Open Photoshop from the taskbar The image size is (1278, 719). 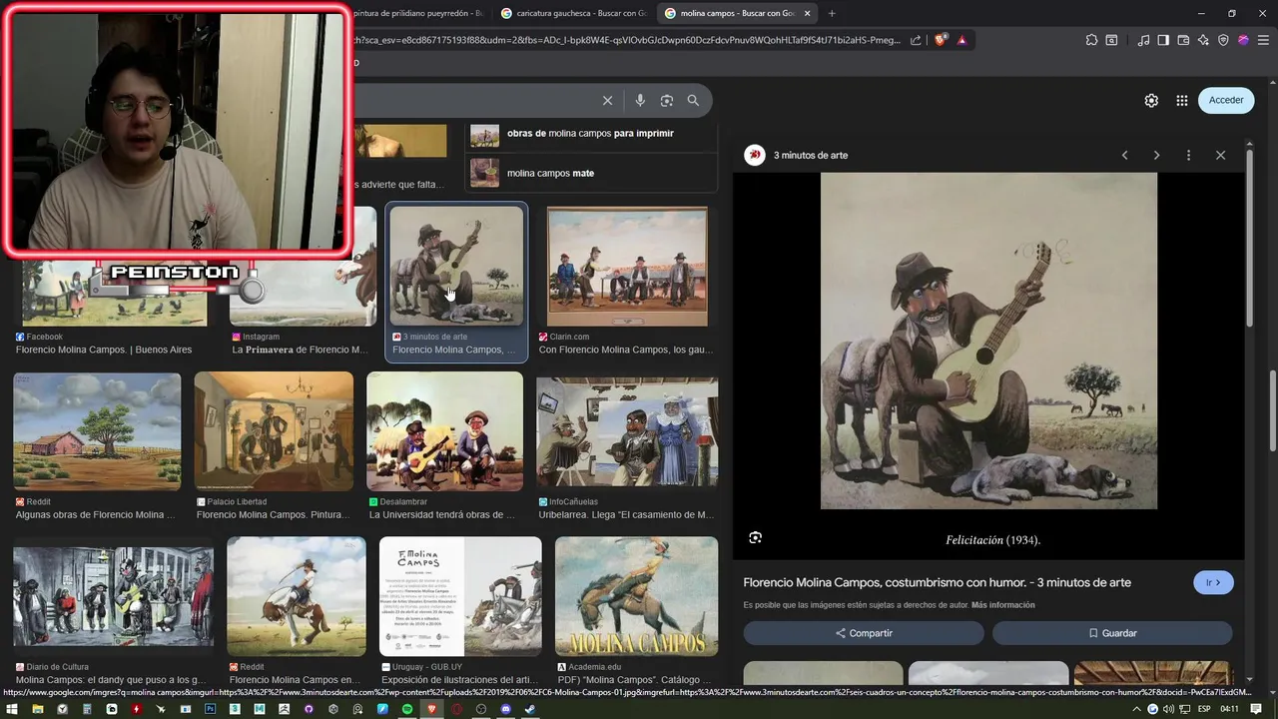(x=210, y=709)
